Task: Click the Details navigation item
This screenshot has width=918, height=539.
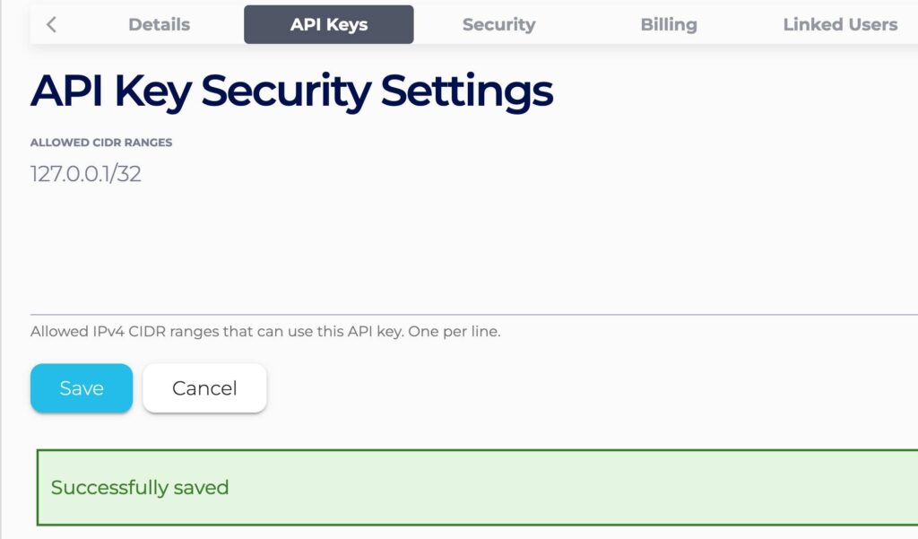Action: pyautogui.click(x=159, y=24)
